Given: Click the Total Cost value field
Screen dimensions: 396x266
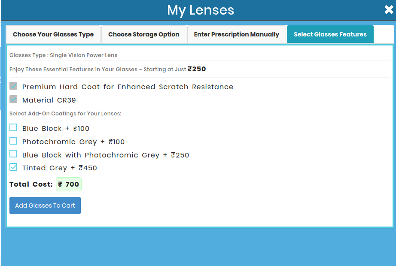Looking at the screenshot, I should tap(68, 184).
